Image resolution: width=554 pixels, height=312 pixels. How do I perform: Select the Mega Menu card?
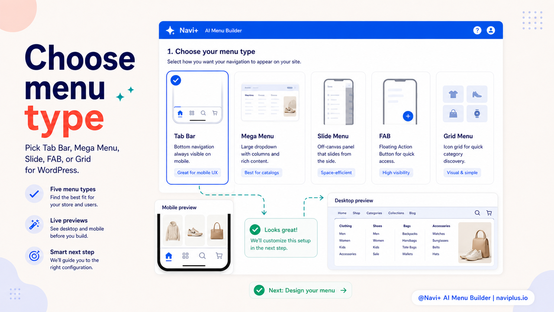click(x=270, y=128)
